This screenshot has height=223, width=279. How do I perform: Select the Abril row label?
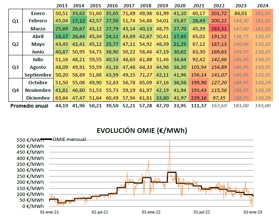[x=38, y=36]
